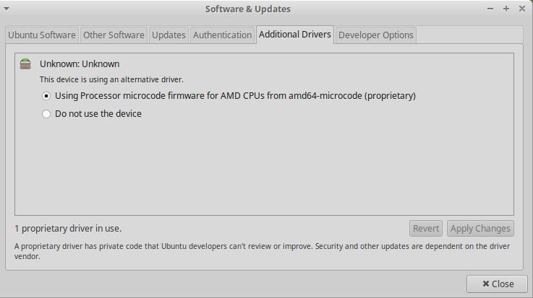
Task: Choose 'Do not use the device' option
Action: pos(47,113)
